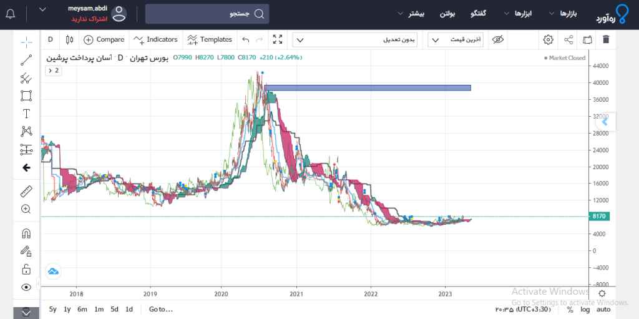This screenshot has width=639, height=319.
Task: Open the بولتن menu item
Action: [447, 14]
